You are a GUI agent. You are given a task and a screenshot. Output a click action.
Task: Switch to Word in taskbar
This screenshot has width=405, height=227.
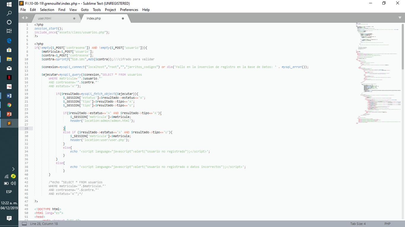(9, 96)
